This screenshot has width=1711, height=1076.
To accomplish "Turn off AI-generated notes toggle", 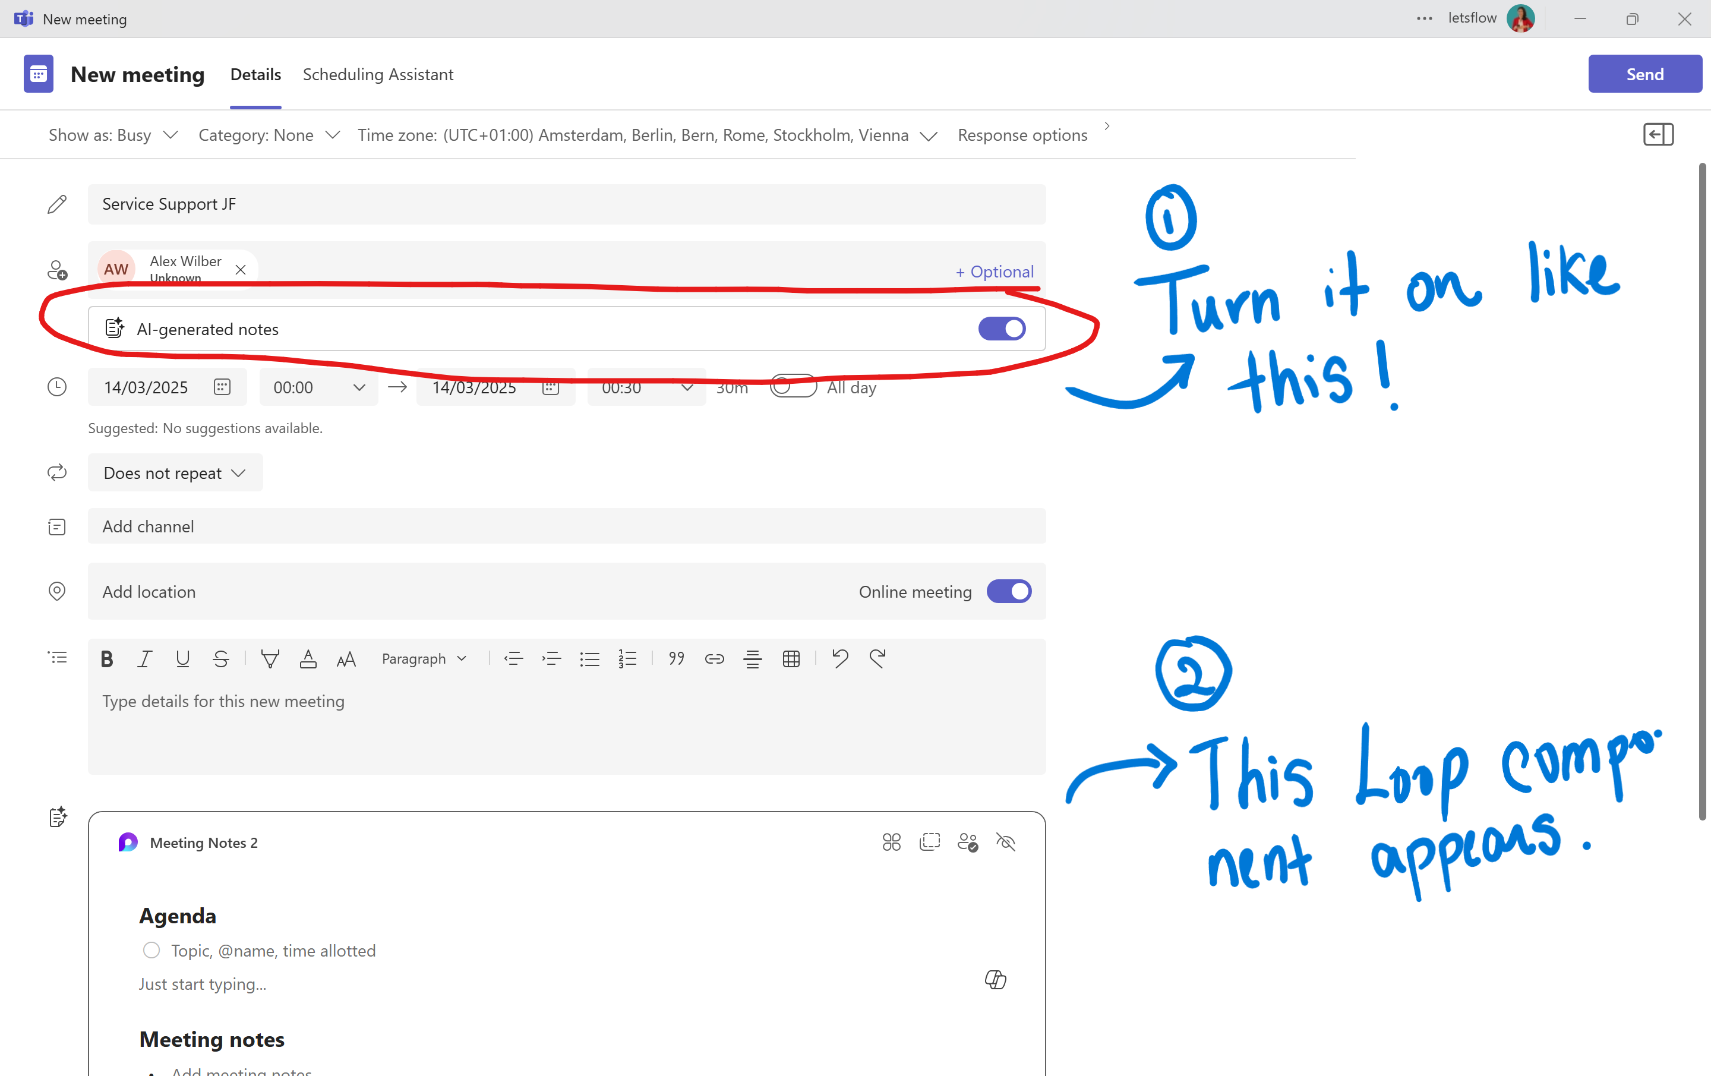I will coord(1001,329).
